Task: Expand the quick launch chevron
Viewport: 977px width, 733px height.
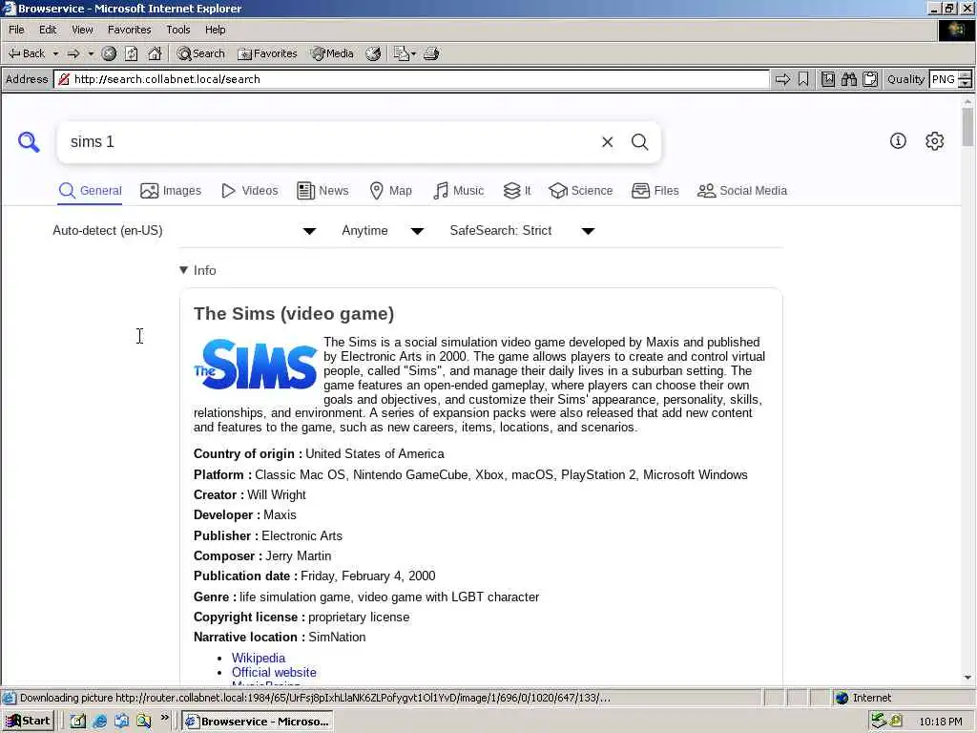Action: pyautogui.click(x=164, y=718)
